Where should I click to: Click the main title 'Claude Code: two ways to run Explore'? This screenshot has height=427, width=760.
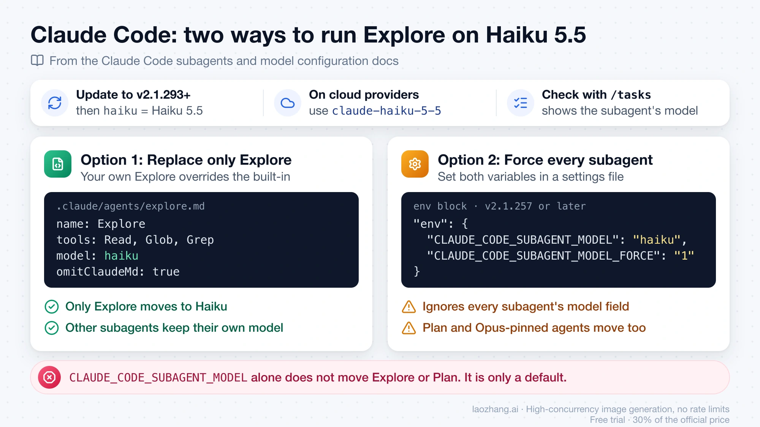[x=238, y=35]
